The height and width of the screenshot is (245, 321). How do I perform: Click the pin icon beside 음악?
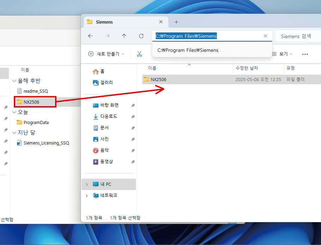point(133,151)
